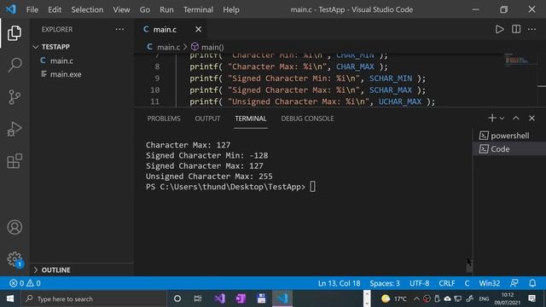Open Visual Studio purple taskbar icon
The width and height of the screenshot is (546, 307).
(219, 298)
